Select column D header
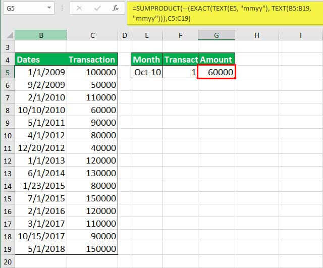 (125, 35)
